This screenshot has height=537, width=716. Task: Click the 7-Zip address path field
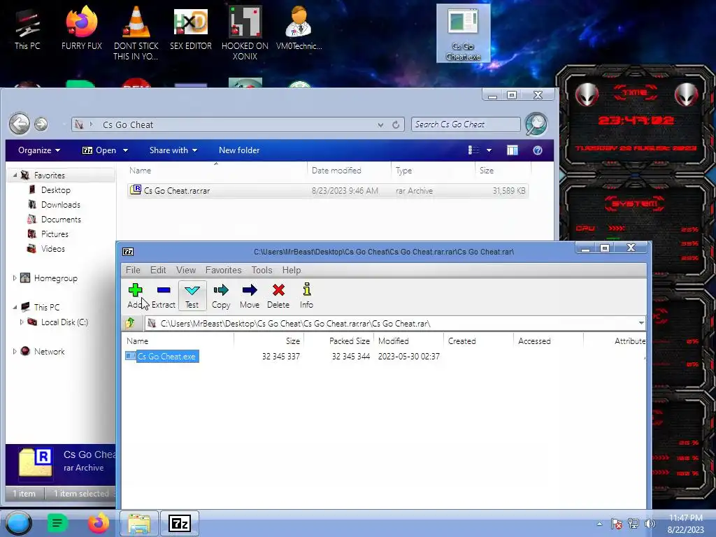coord(391,323)
